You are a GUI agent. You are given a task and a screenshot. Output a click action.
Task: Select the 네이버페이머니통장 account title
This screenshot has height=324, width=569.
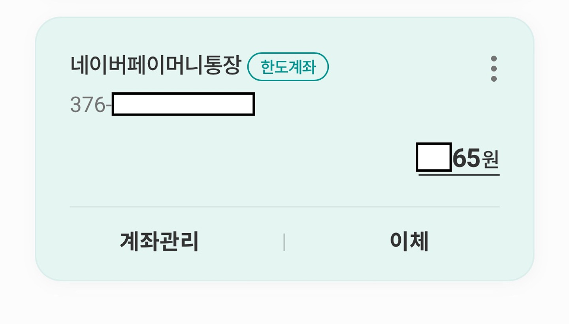[x=155, y=66]
